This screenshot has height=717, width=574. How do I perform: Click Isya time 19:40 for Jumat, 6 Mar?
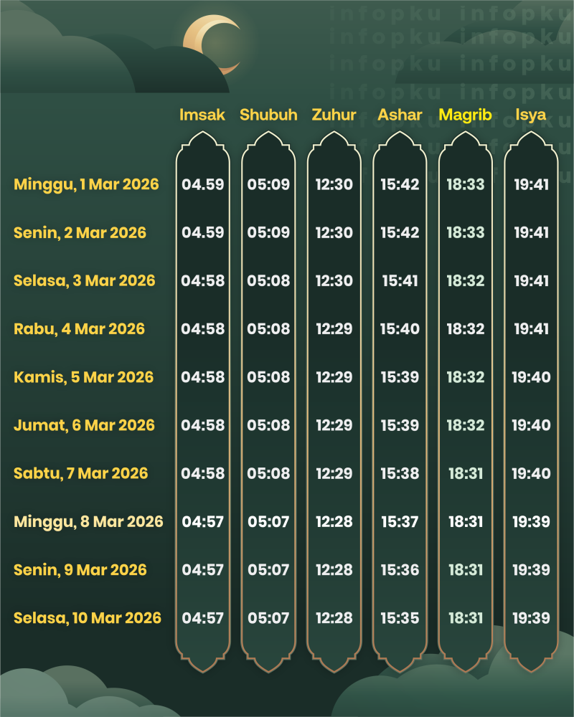[x=531, y=425]
